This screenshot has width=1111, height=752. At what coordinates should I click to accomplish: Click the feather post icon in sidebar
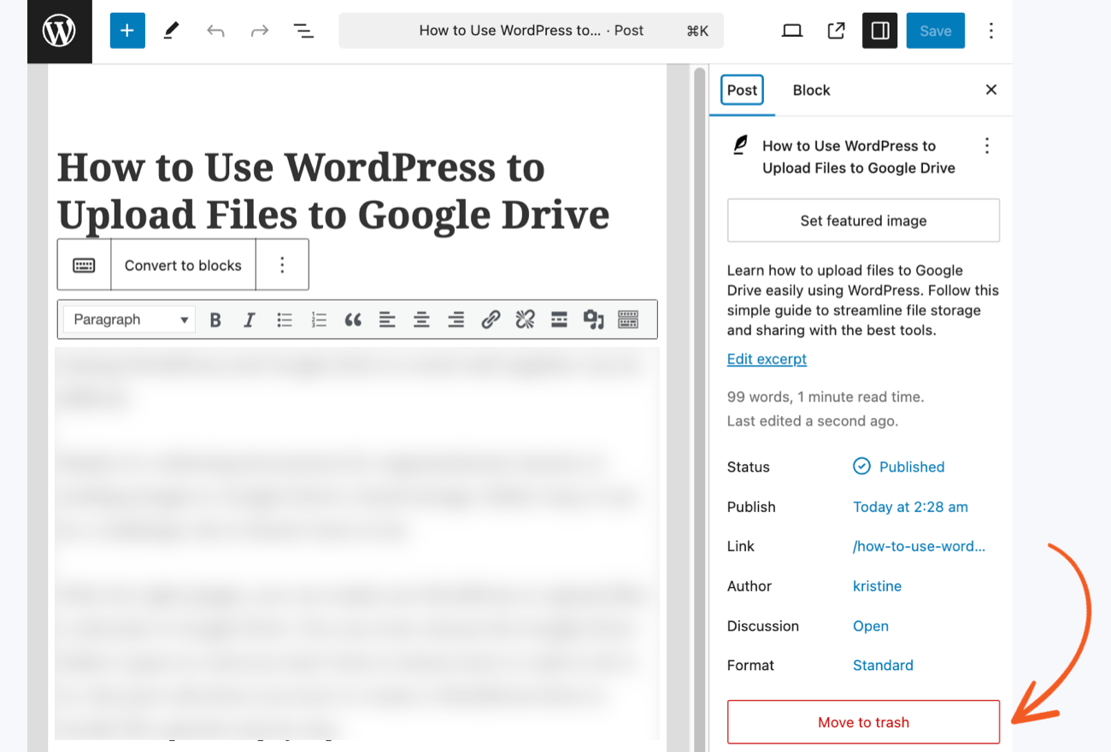740,145
